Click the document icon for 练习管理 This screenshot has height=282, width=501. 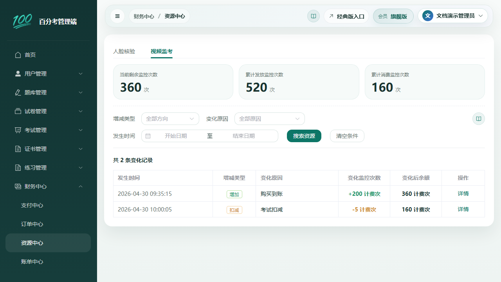pyautogui.click(x=18, y=168)
